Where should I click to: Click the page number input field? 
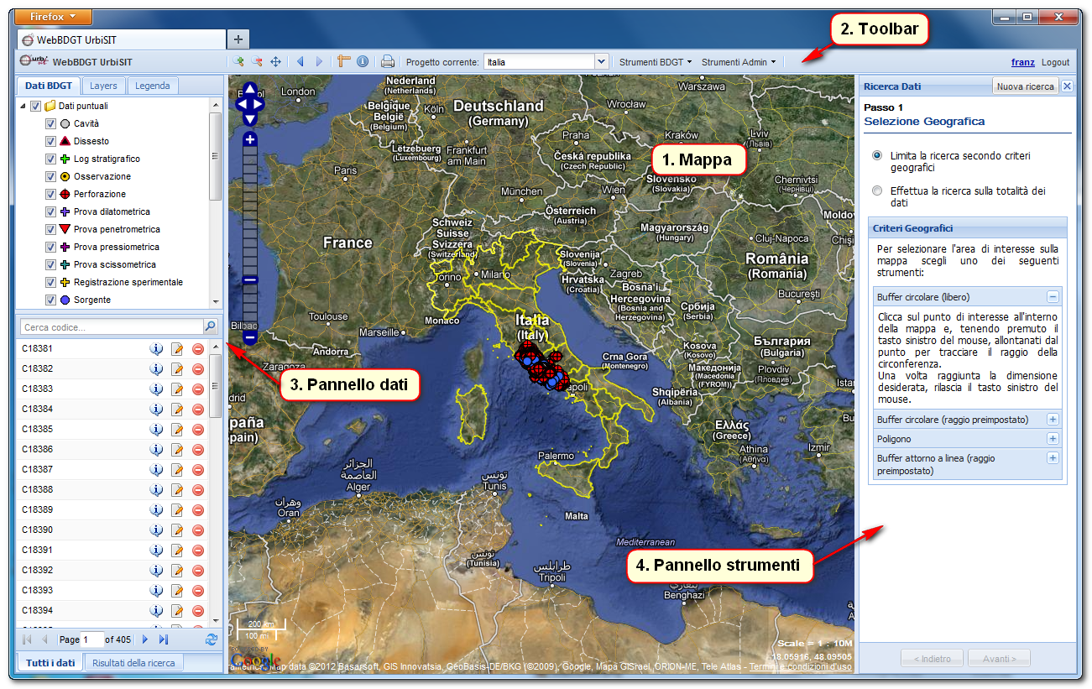coord(92,639)
